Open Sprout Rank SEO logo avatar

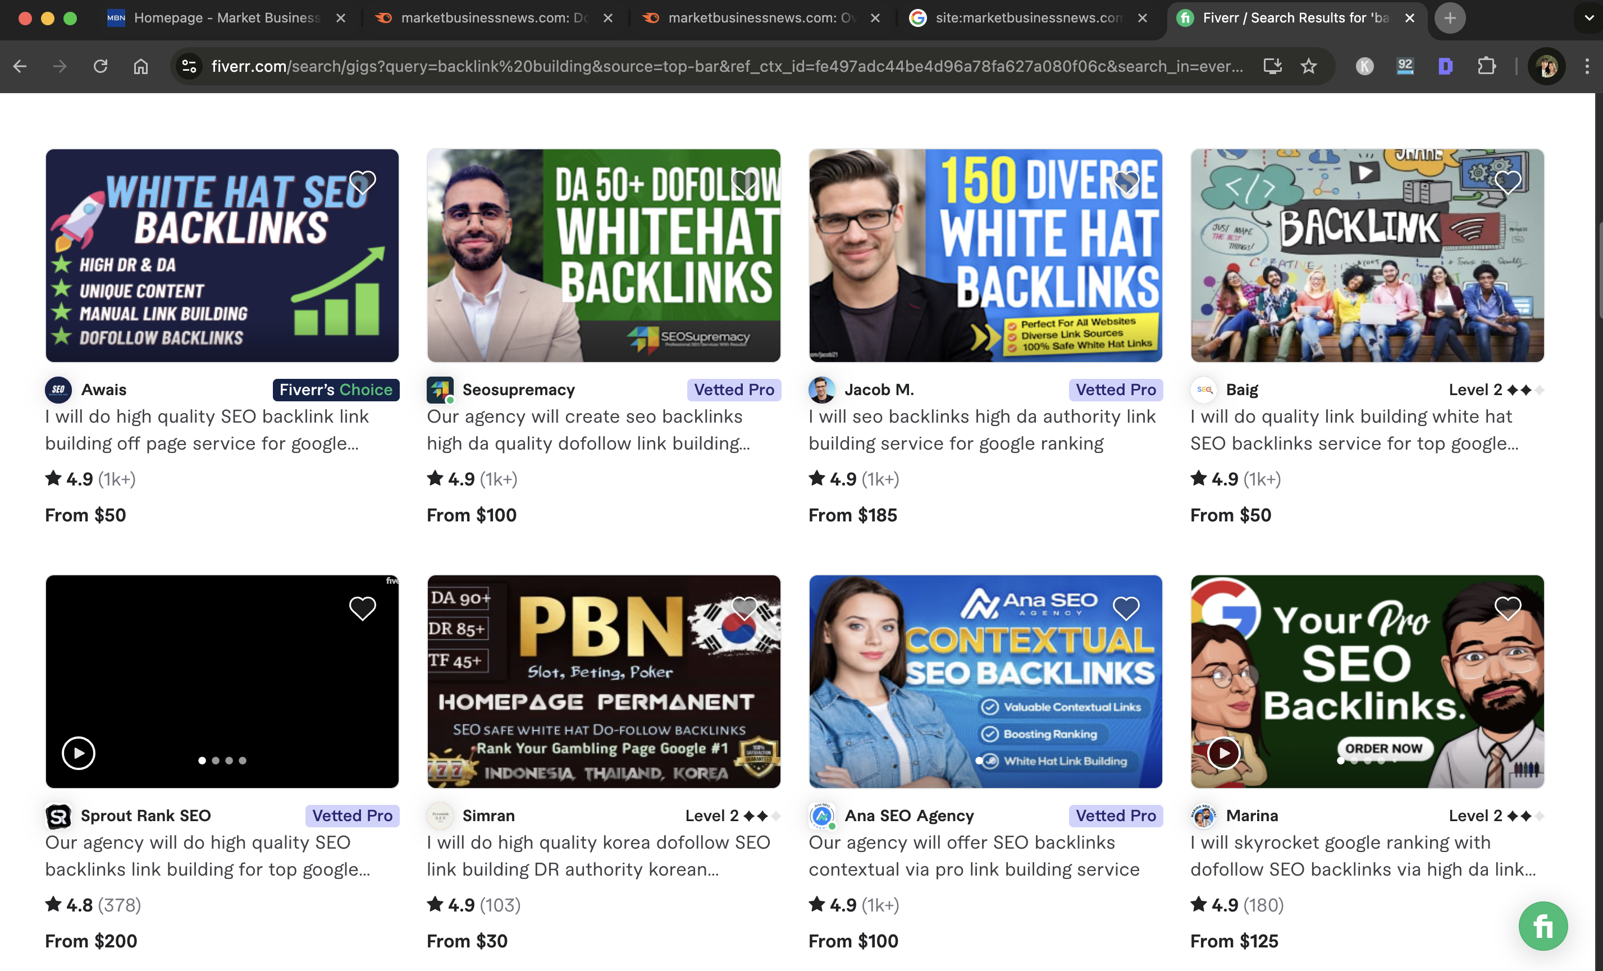pyautogui.click(x=58, y=816)
